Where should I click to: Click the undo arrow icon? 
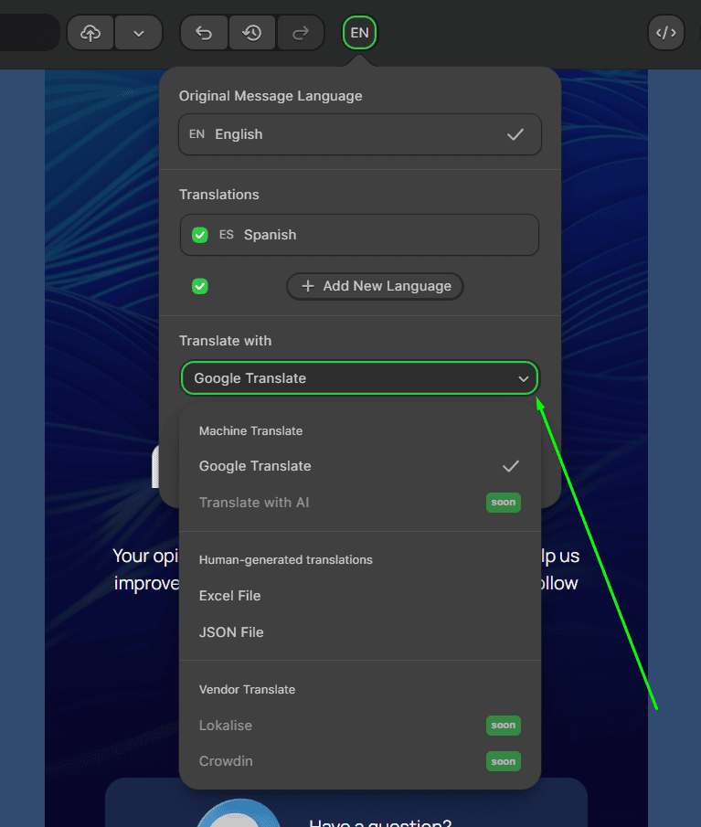204,33
